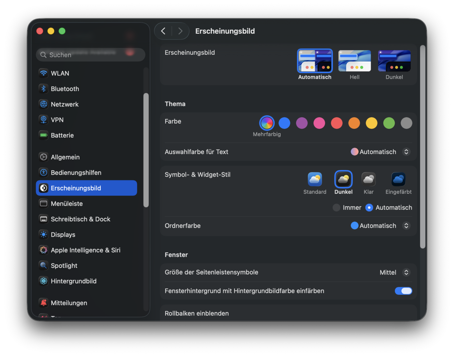This screenshot has height=357, width=454.
Task: Open Bedienungshilfen settings
Action: click(x=44, y=172)
